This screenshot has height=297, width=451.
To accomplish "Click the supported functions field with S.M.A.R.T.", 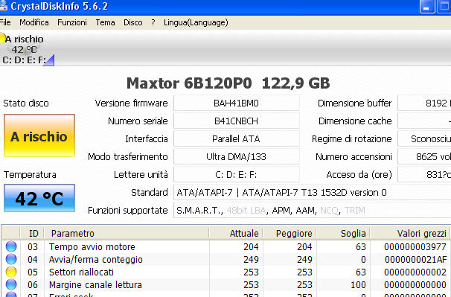I will (312, 210).
